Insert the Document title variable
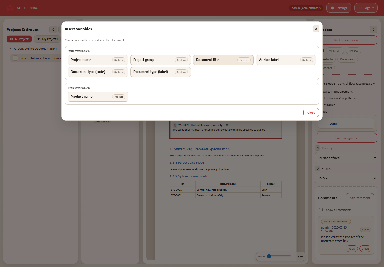Image resolution: width=384 pixels, height=267 pixels. click(223, 60)
